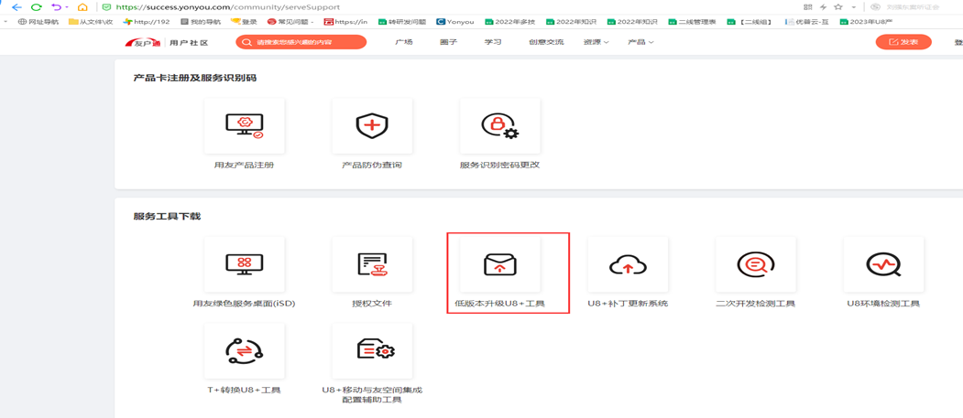Open U8+补丁更新系统 cloud upload icon
Viewport: 963px width, 418px height.
click(628, 264)
